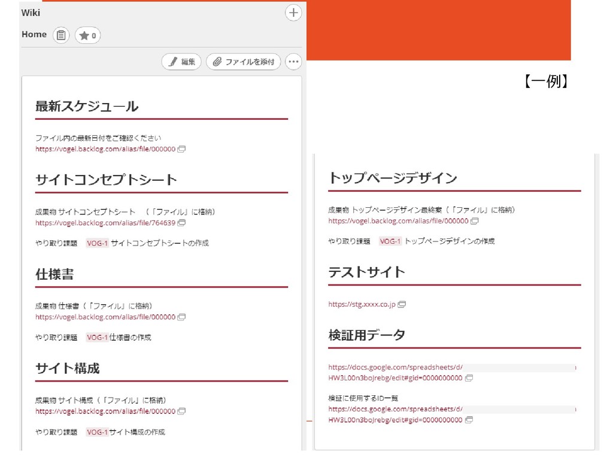
Task: Open the https://stg.xxxx.co.jp test site link
Action: tap(362, 304)
